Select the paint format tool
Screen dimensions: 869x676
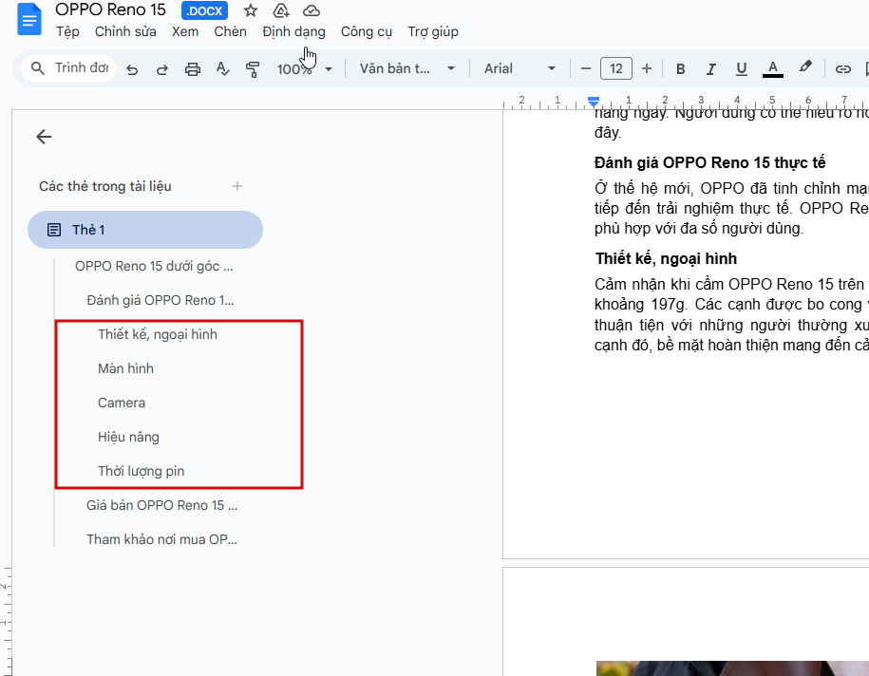[x=253, y=69]
